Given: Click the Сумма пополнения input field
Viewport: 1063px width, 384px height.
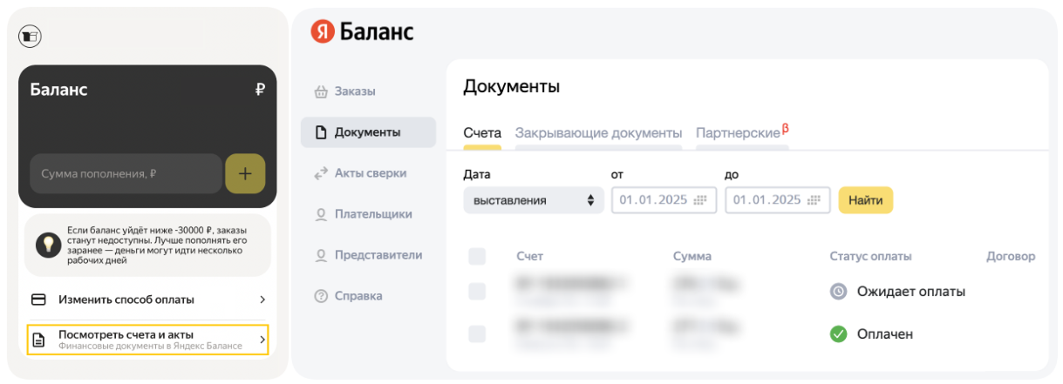Looking at the screenshot, I should tap(126, 173).
